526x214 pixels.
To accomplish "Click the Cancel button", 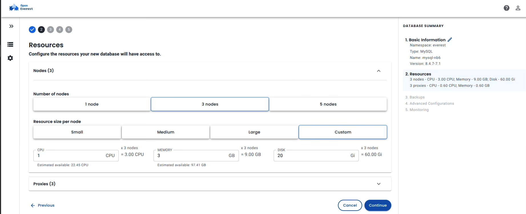I will (350, 205).
